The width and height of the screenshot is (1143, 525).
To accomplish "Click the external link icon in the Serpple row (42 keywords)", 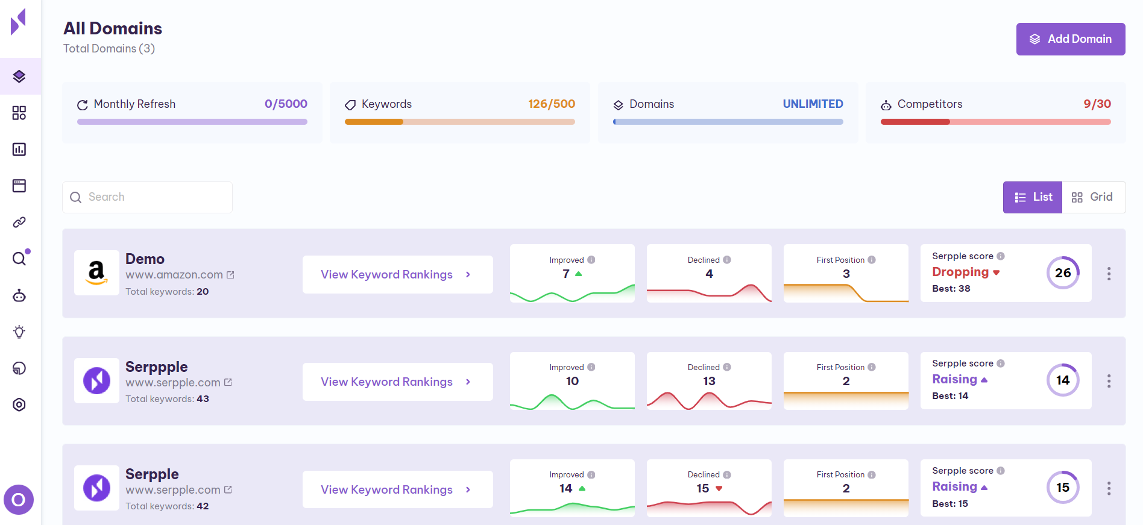I will [228, 489].
